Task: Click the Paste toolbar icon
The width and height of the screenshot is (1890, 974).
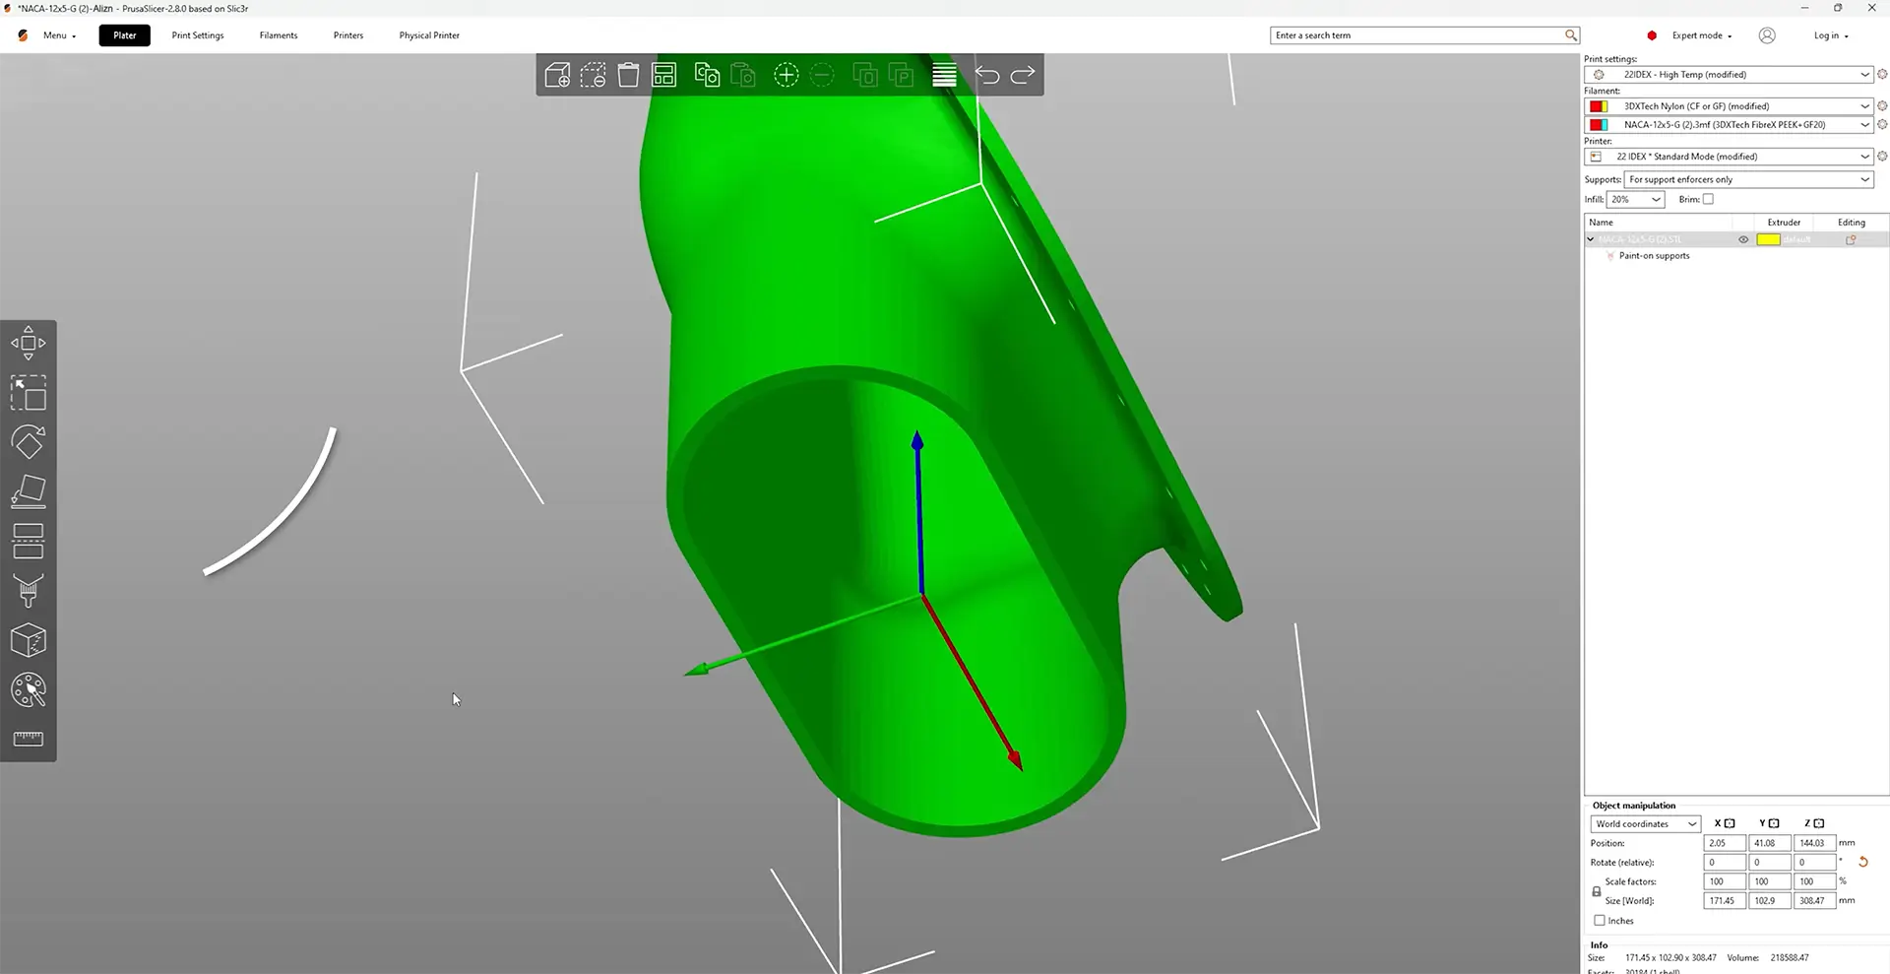Action: coord(743,75)
